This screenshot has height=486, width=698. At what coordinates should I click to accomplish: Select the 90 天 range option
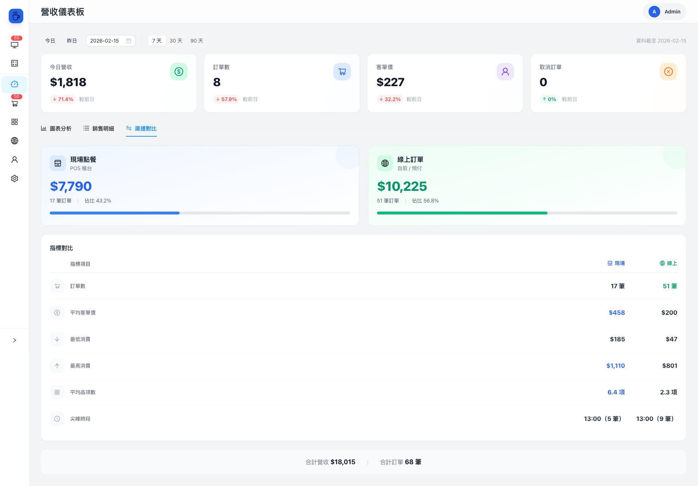tap(197, 41)
